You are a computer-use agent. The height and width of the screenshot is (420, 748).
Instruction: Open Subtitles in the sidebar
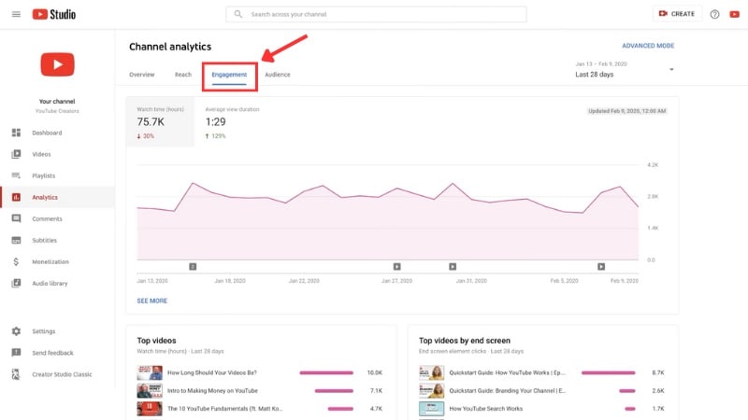(57, 240)
